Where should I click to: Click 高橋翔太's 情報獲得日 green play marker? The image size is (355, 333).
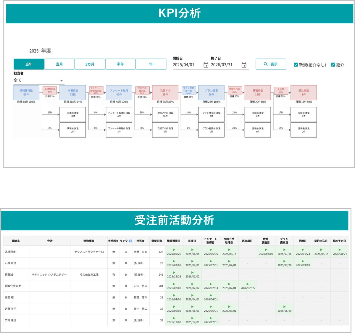point(174,250)
